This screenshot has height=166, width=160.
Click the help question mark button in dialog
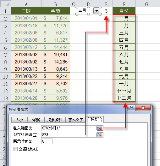[x=131, y=108]
